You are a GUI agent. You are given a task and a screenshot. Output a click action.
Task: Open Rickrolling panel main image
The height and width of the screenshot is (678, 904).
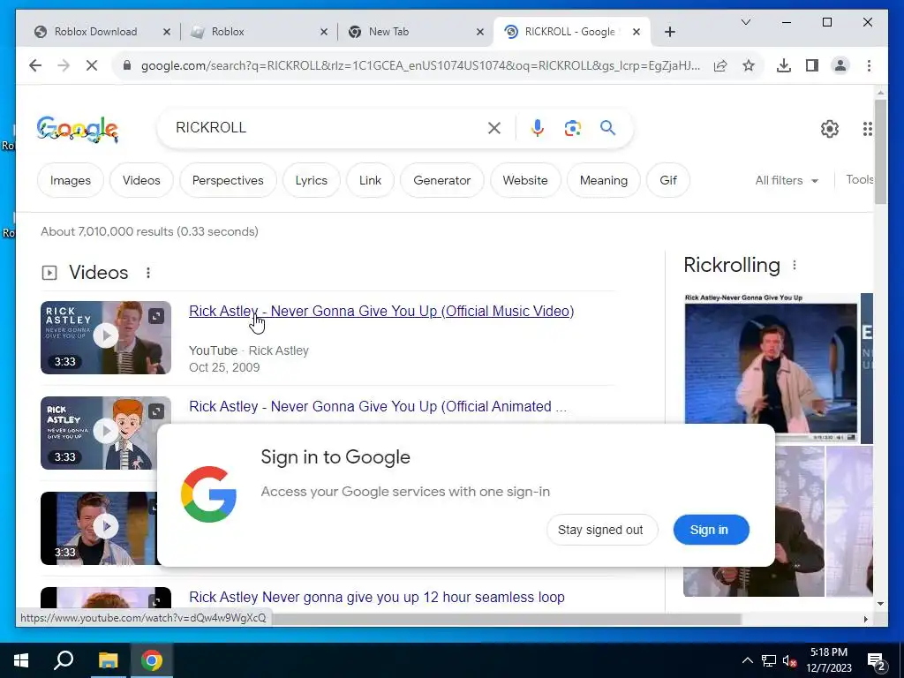click(x=771, y=368)
